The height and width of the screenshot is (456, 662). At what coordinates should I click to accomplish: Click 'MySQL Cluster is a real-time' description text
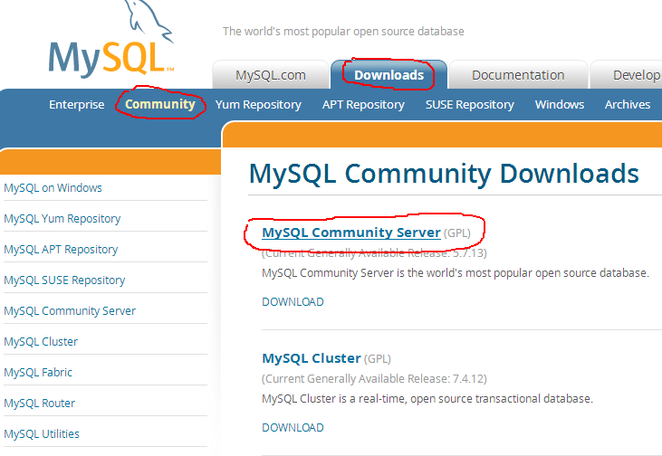point(427,399)
